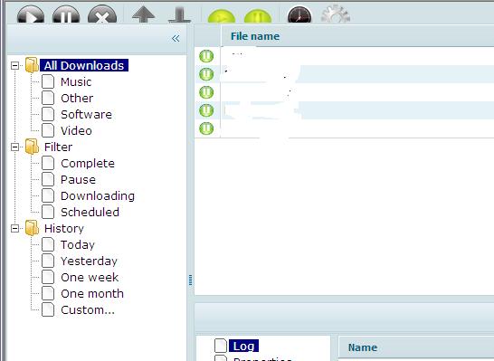Filter by Scheduled downloads
Screen dimensions: 494x361
(x=90, y=213)
